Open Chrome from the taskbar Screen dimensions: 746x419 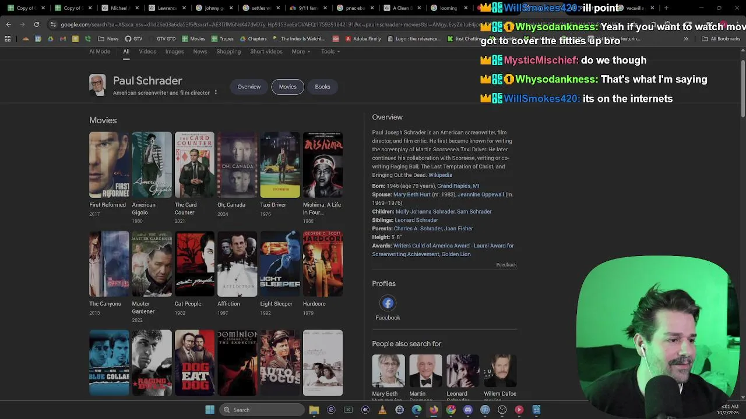click(x=451, y=410)
